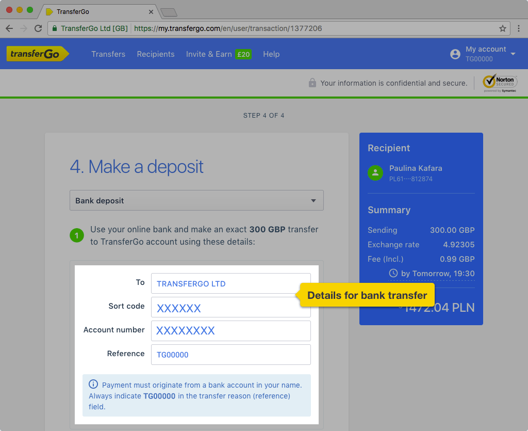
Task: Open the Transfers menu item
Action: pos(108,54)
